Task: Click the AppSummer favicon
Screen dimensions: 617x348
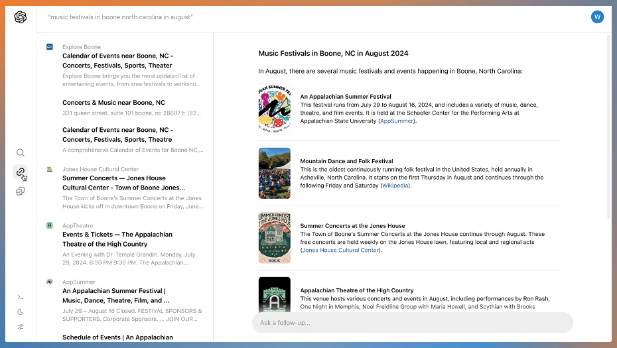Action: [x=50, y=282]
